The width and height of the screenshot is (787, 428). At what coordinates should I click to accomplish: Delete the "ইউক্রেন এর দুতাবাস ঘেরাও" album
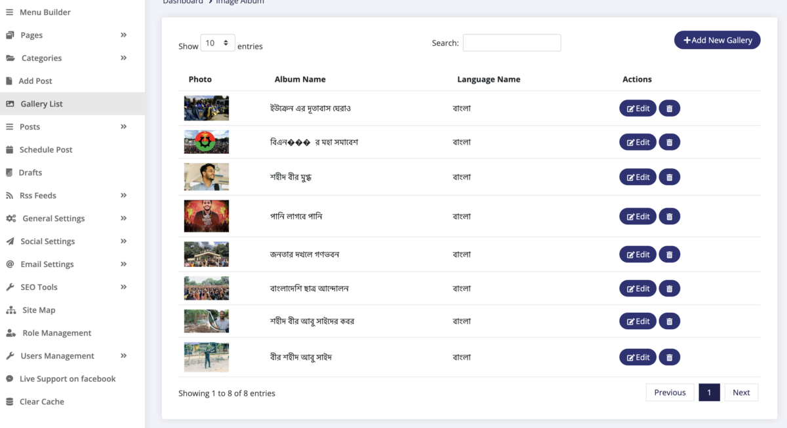[x=669, y=108]
